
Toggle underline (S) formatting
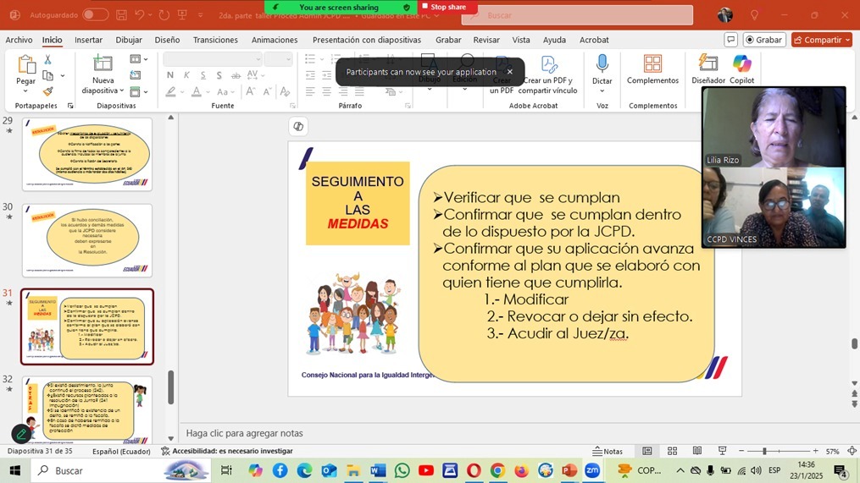coord(203,75)
